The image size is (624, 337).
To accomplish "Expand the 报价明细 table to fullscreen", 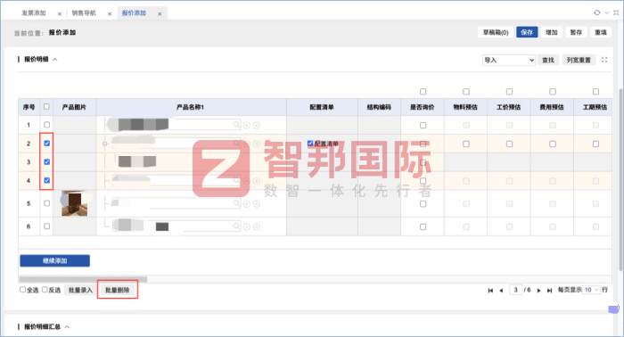I will [604, 60].
